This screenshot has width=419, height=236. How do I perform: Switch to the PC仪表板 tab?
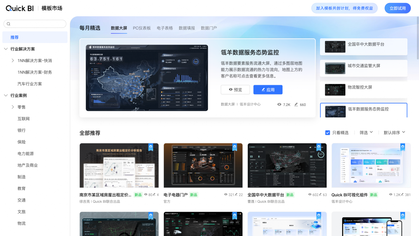(142, 28)
